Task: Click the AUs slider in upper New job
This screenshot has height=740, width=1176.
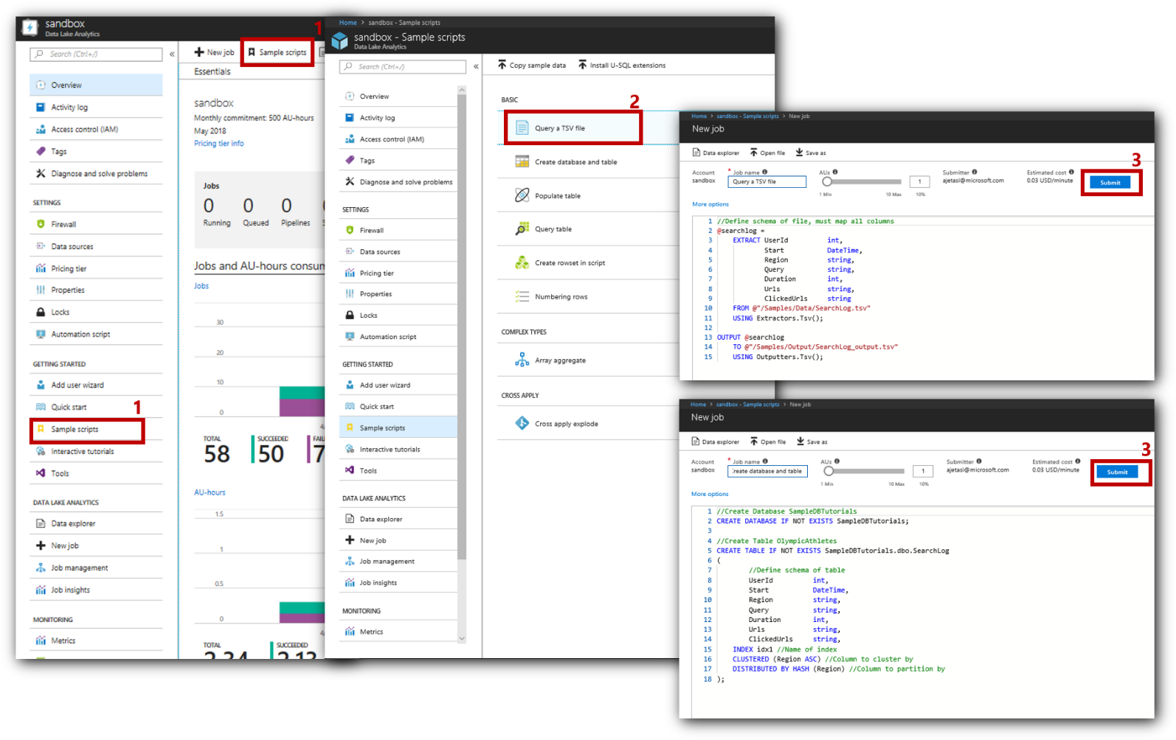Action: pos(862,181)
